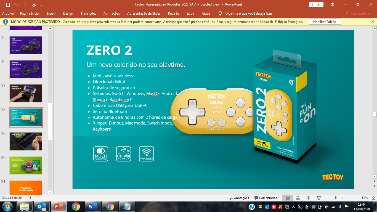Switch to Slide Sorter view icon
The height and width of the screenshot is (212, 377).
298,198
